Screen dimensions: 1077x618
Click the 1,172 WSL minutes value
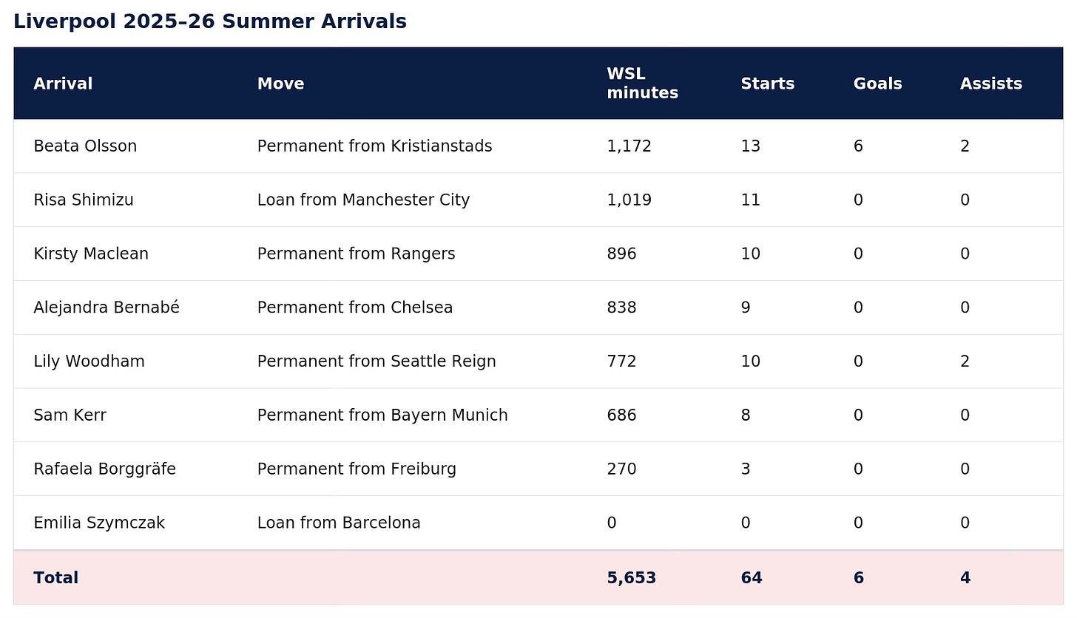click(x=629, y=146)
